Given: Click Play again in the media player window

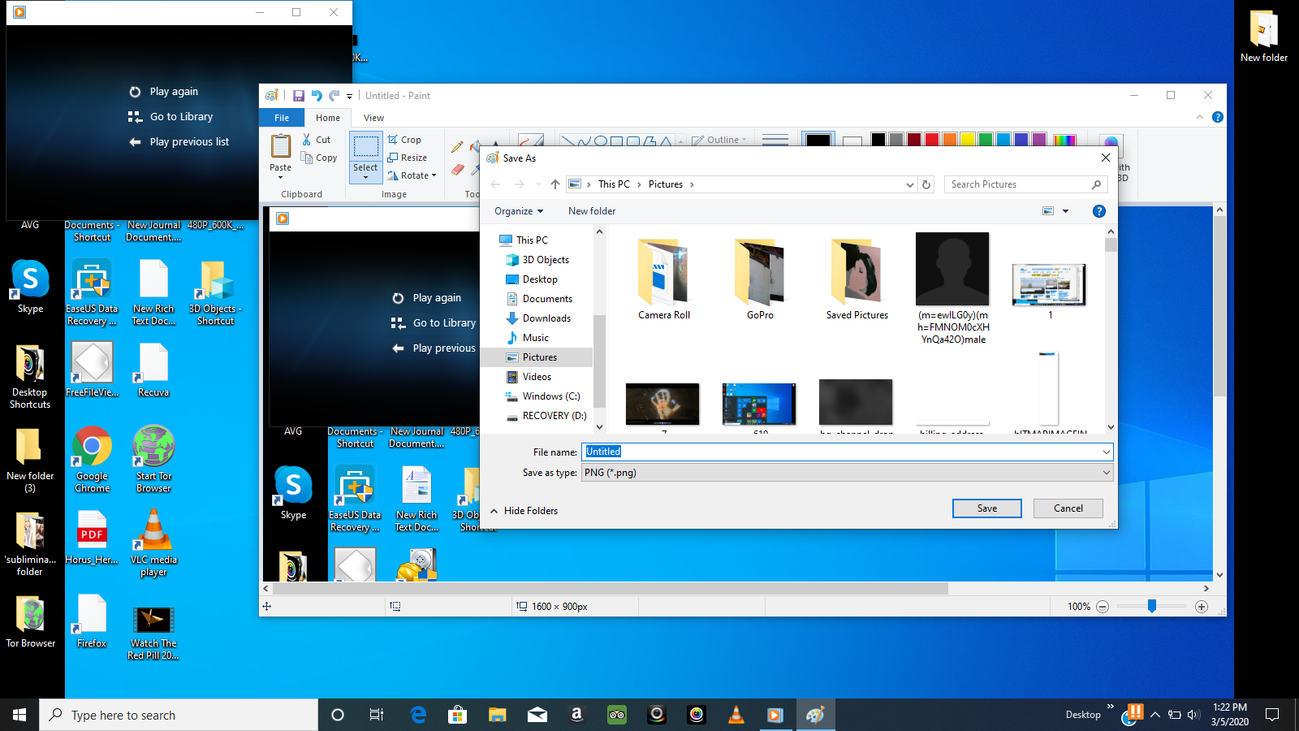Looking at the screenshot, I should tap(163, 92).
